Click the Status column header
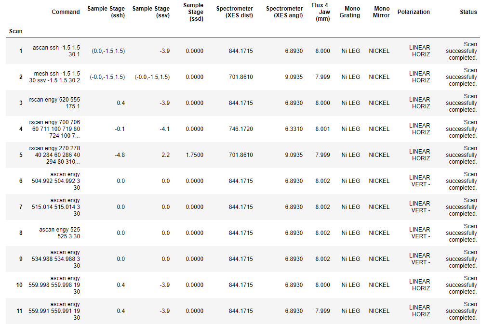 (x=468, y=12)
